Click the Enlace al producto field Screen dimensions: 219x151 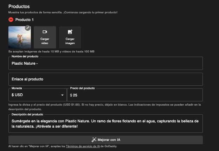pos(105,79)
